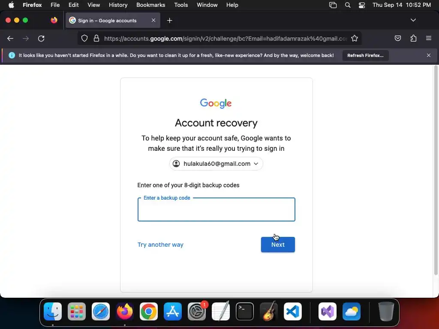Viewport: 439px width, 329px height.
Task: Click the Refresh Firefox... button
Action: click(x=365, y=55)
